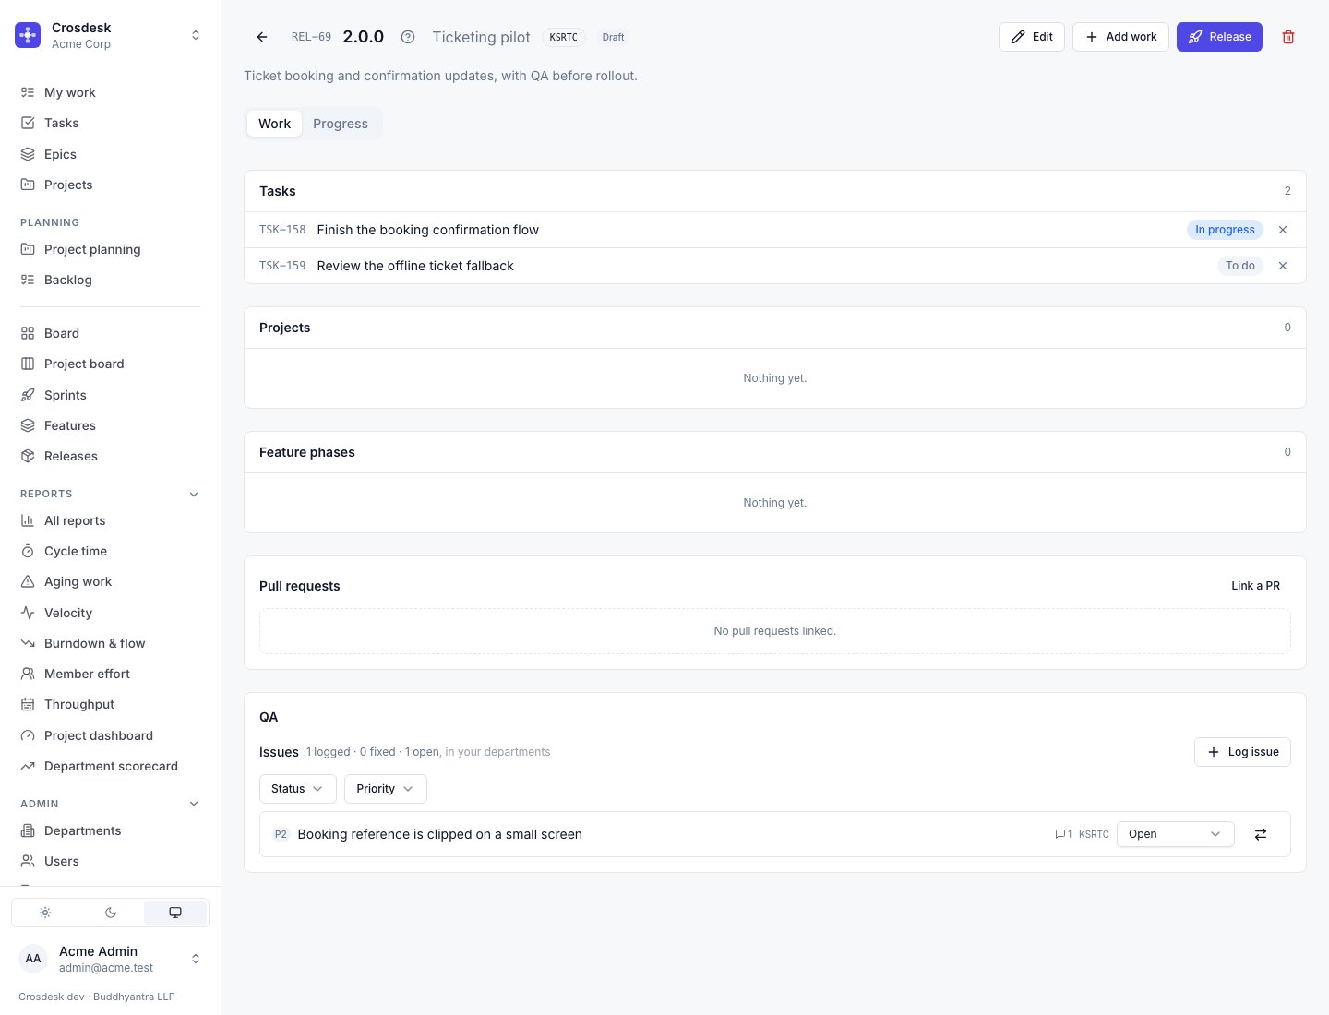Collapse the Admin sidebar section
This screenshot has height=1015, width=1329.
click(x=194, y=804)
